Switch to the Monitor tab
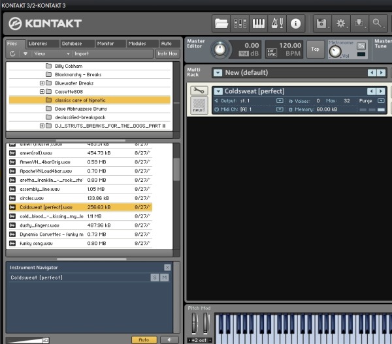The height and width of the screenshot is (344, 392). coord(110,44)
